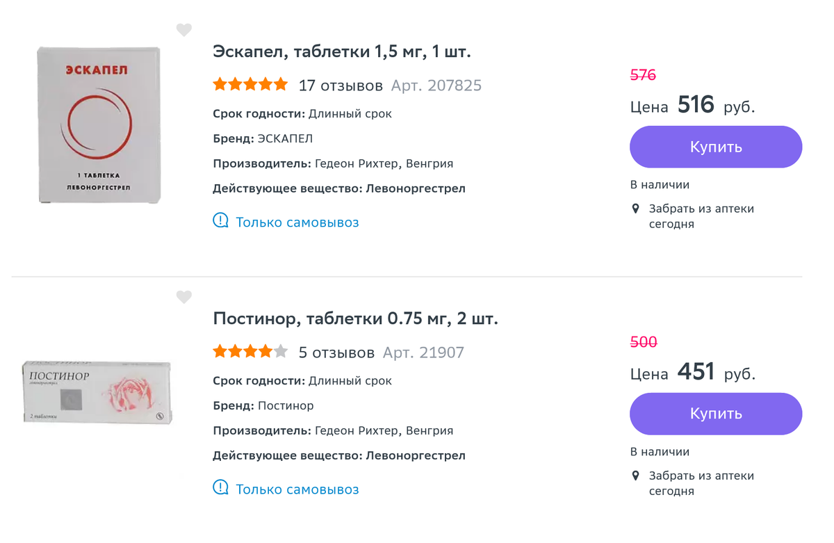Click Забрать из аптеки сегодня for Эскапел
Screen dimensions: 834x543
click(701, 216)
